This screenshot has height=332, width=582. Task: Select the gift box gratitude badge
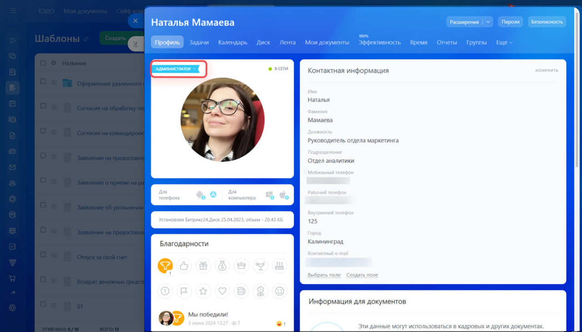(x=203, y=266)
